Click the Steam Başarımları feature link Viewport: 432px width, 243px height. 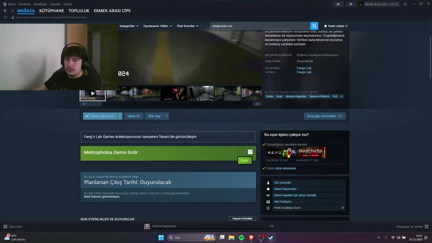click(x=285, y=189)
